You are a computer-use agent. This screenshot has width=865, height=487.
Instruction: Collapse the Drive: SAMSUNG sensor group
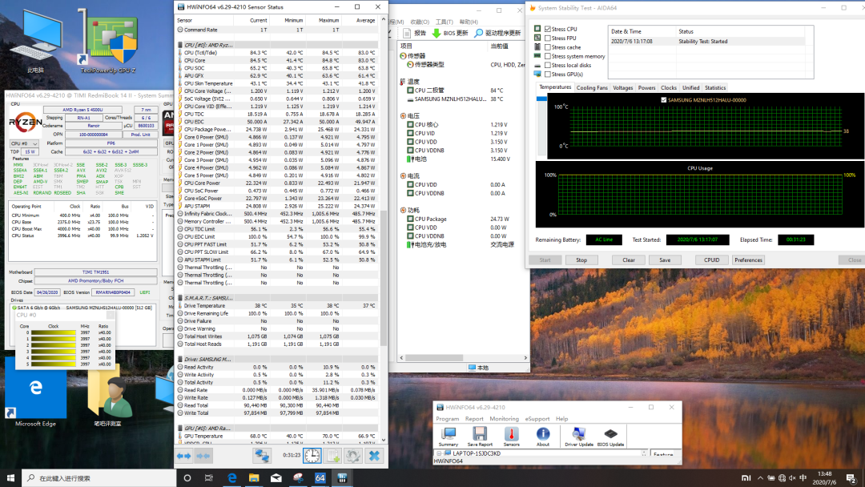pos(180,359)
